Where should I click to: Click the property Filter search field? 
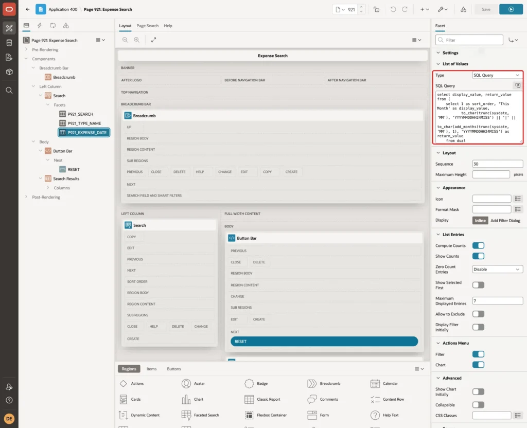pyautogui.click(x=469, y=40)
